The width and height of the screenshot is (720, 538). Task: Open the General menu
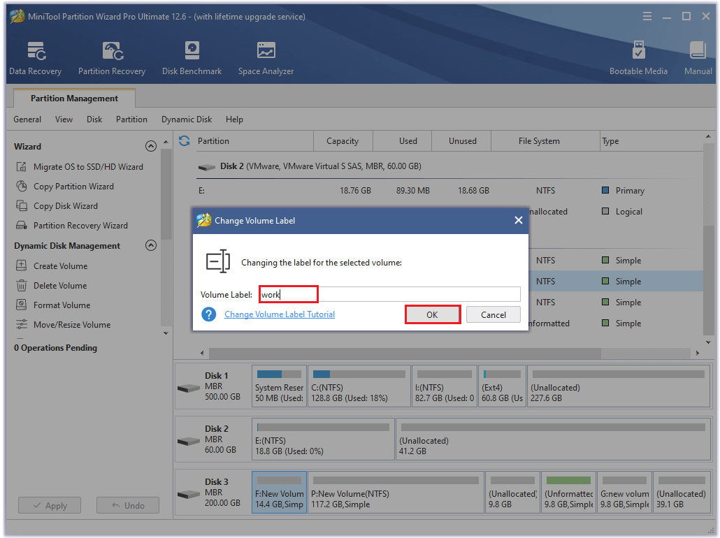(x=27, y=119)
